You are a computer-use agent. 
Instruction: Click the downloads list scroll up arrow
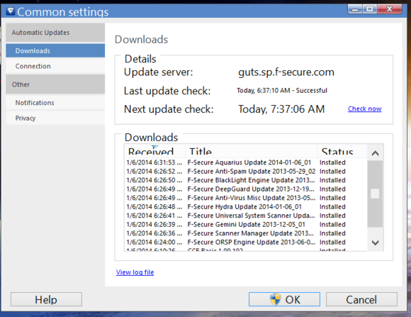(375, 153)
